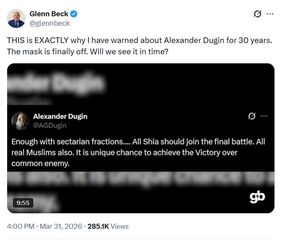Click the gb logo watermark on the video
Viewport: 282px width, 240px height.
point(257,197)
